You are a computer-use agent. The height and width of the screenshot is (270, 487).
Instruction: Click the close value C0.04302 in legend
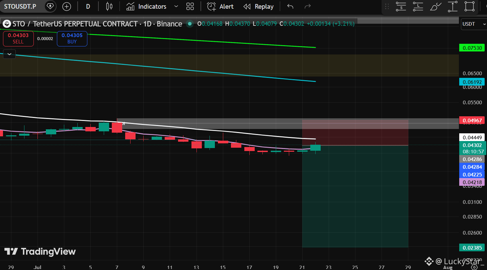click(292, 24)
